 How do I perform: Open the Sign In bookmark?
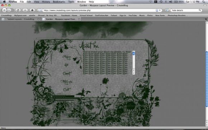(x=123, y=15)
